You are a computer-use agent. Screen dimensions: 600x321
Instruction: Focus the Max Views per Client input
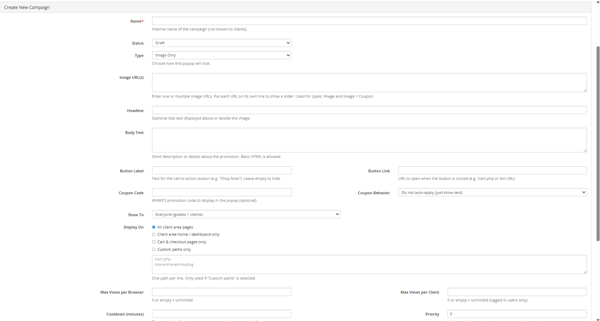coord(517,292)
